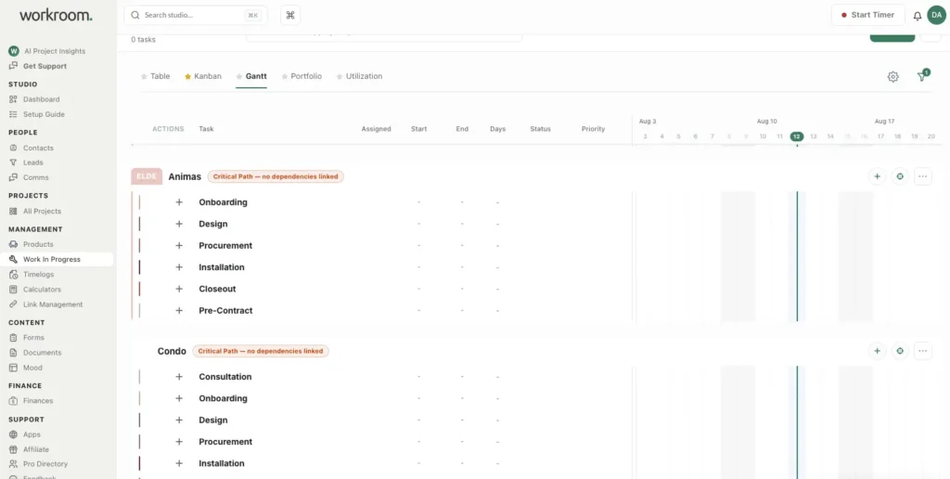950x479 pixels.
Task: Click Animas target focus button
Action: coord(900,176)
